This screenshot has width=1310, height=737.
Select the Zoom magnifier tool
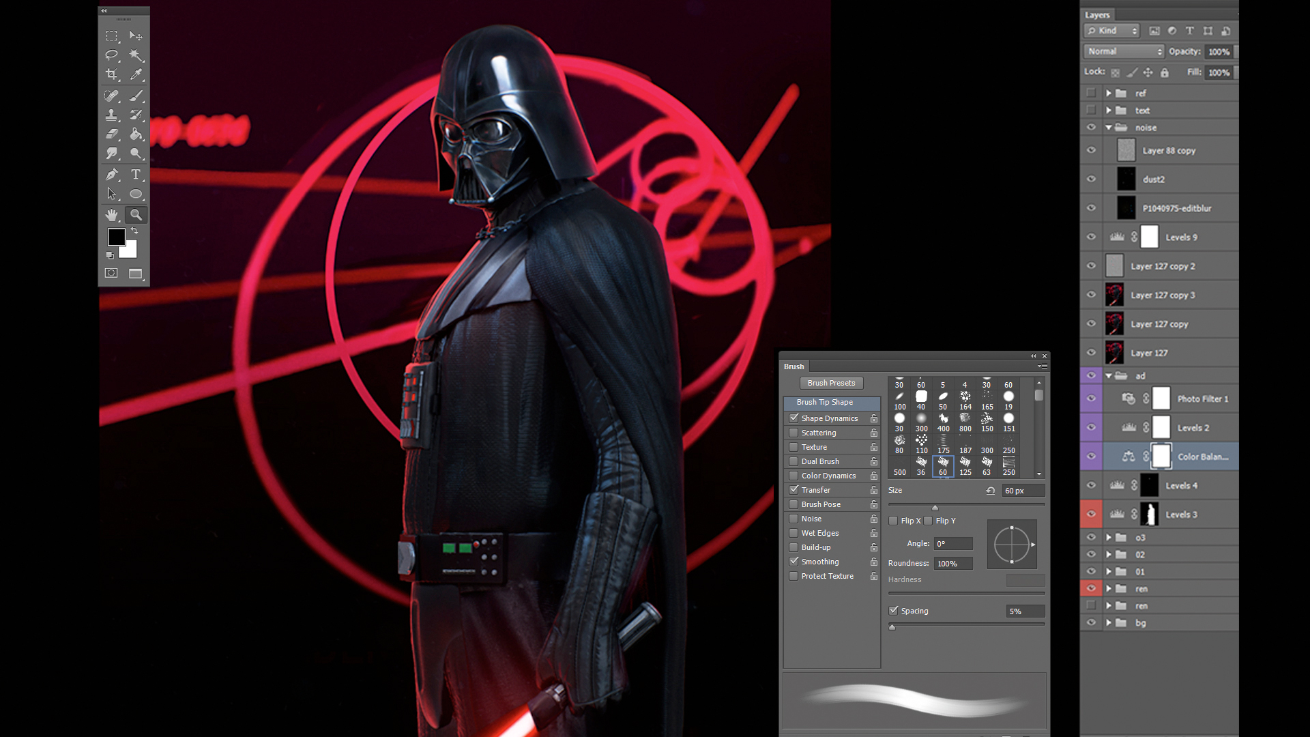(136, 215)
